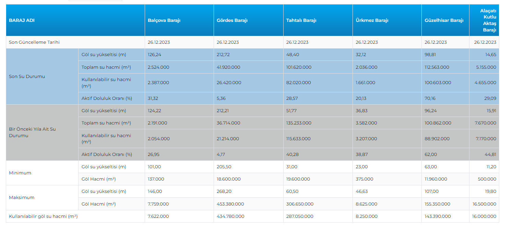Select Güzelhisar active fill rate 70,16
513x237 pixels.
coord(430,98)
